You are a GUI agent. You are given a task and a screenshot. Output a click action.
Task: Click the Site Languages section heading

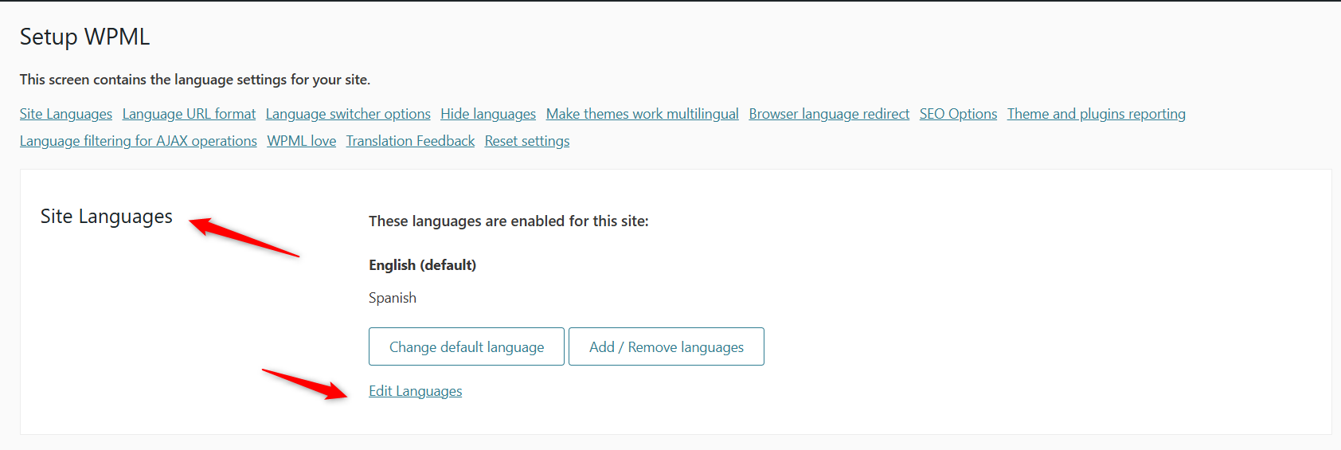coord(107,217)
